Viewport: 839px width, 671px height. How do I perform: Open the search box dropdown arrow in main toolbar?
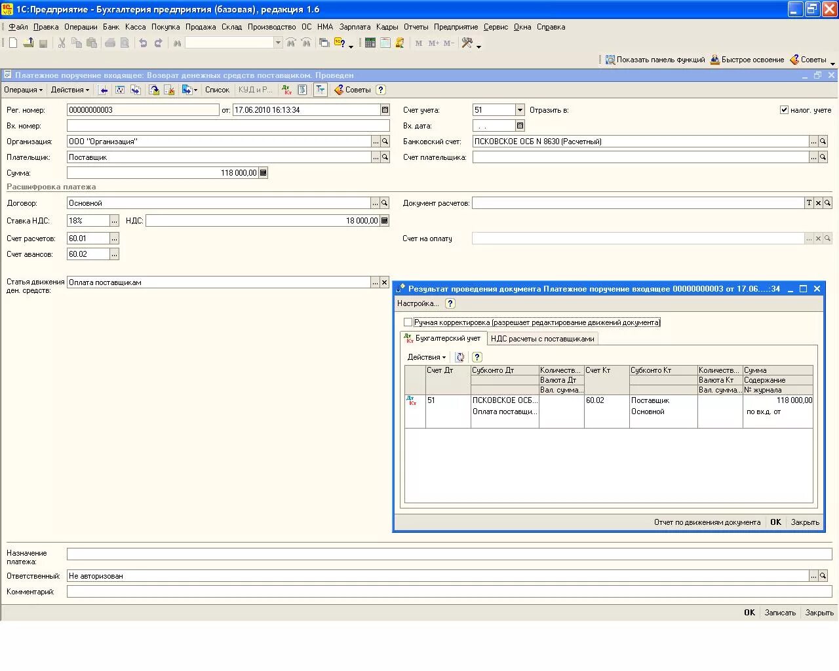278,43
